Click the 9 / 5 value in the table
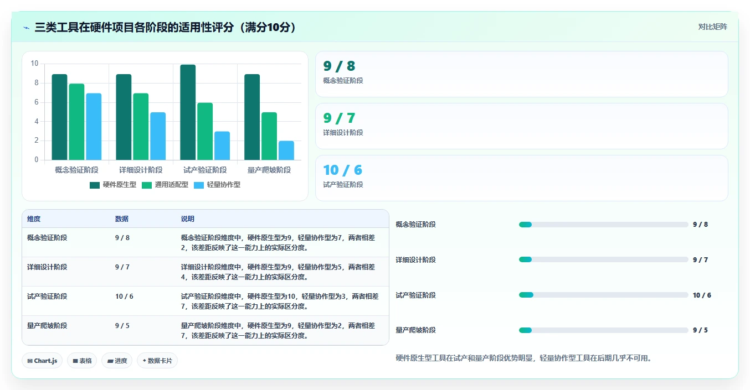 [122, 326]
